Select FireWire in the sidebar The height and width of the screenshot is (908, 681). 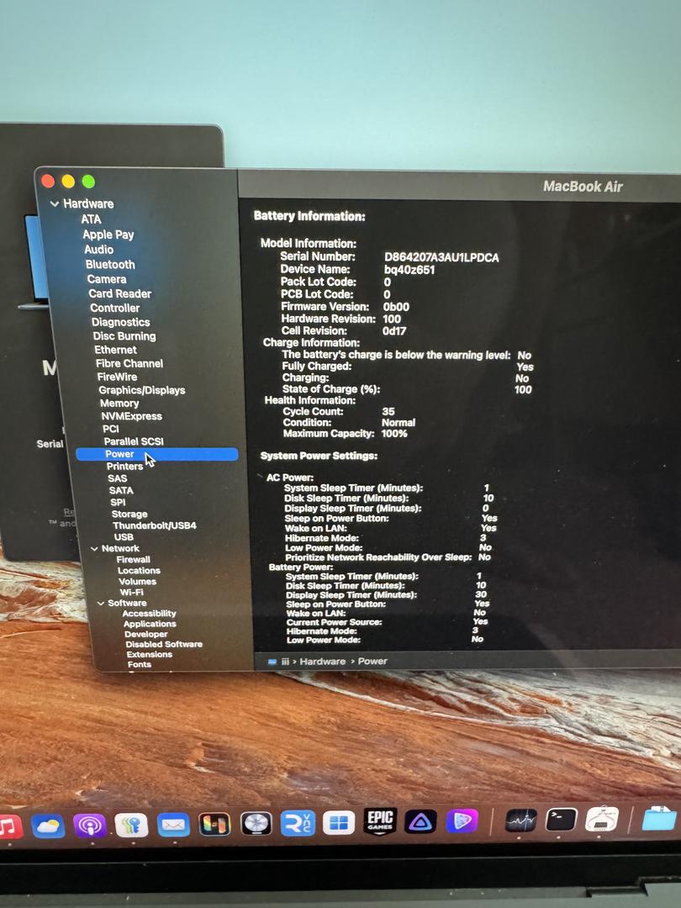click(117, 377)
